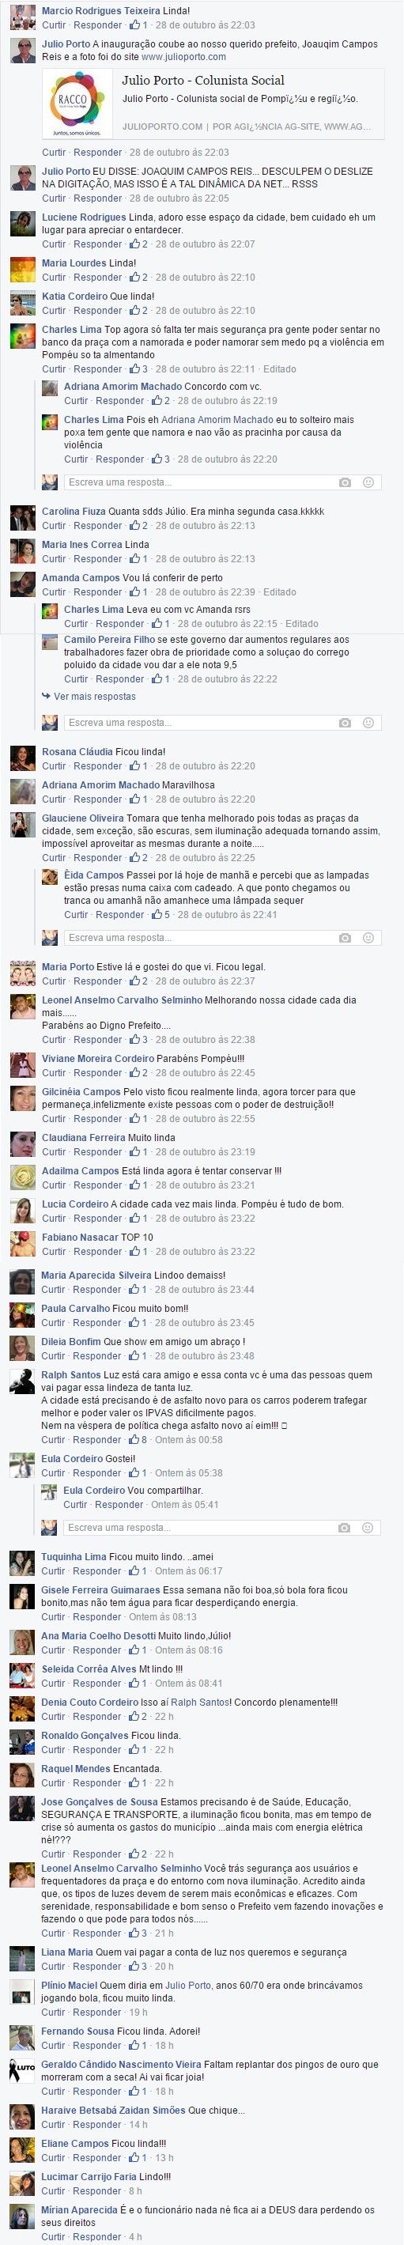Show edit history via Editado on Amanda Campos's comment

click(280, 591)
